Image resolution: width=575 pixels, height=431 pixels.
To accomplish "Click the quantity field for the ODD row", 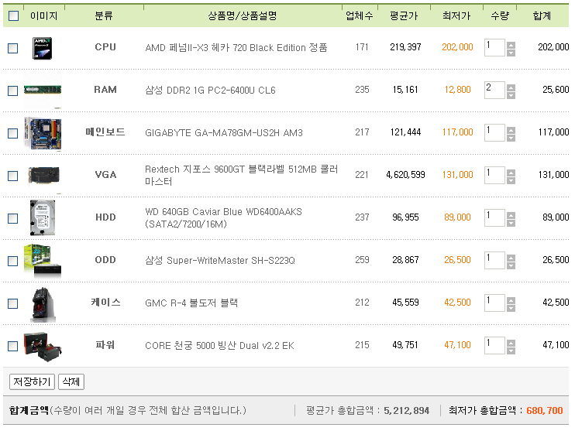I will pos(494,260).
